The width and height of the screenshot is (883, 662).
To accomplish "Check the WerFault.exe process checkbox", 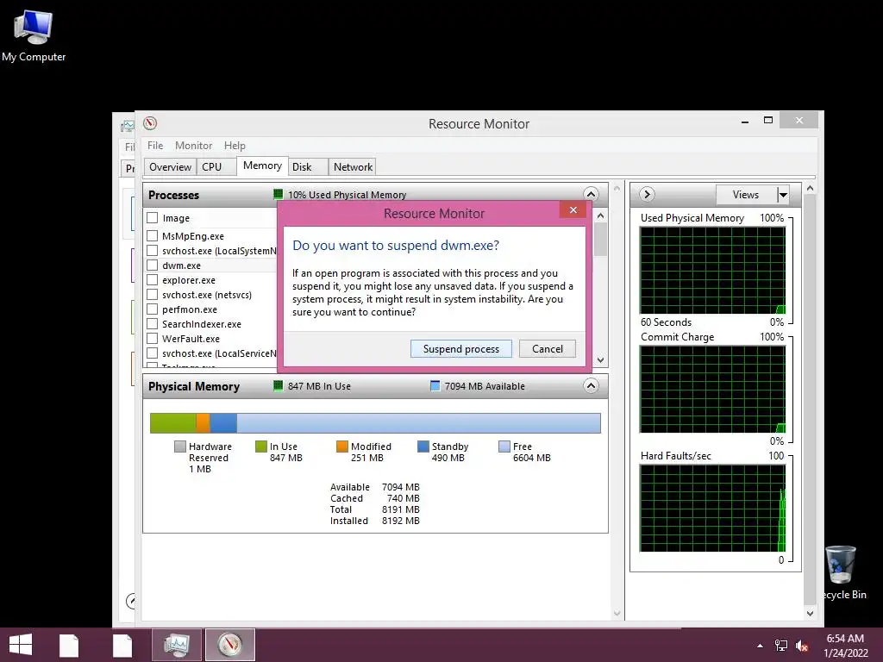I will (x=152, y=338).
